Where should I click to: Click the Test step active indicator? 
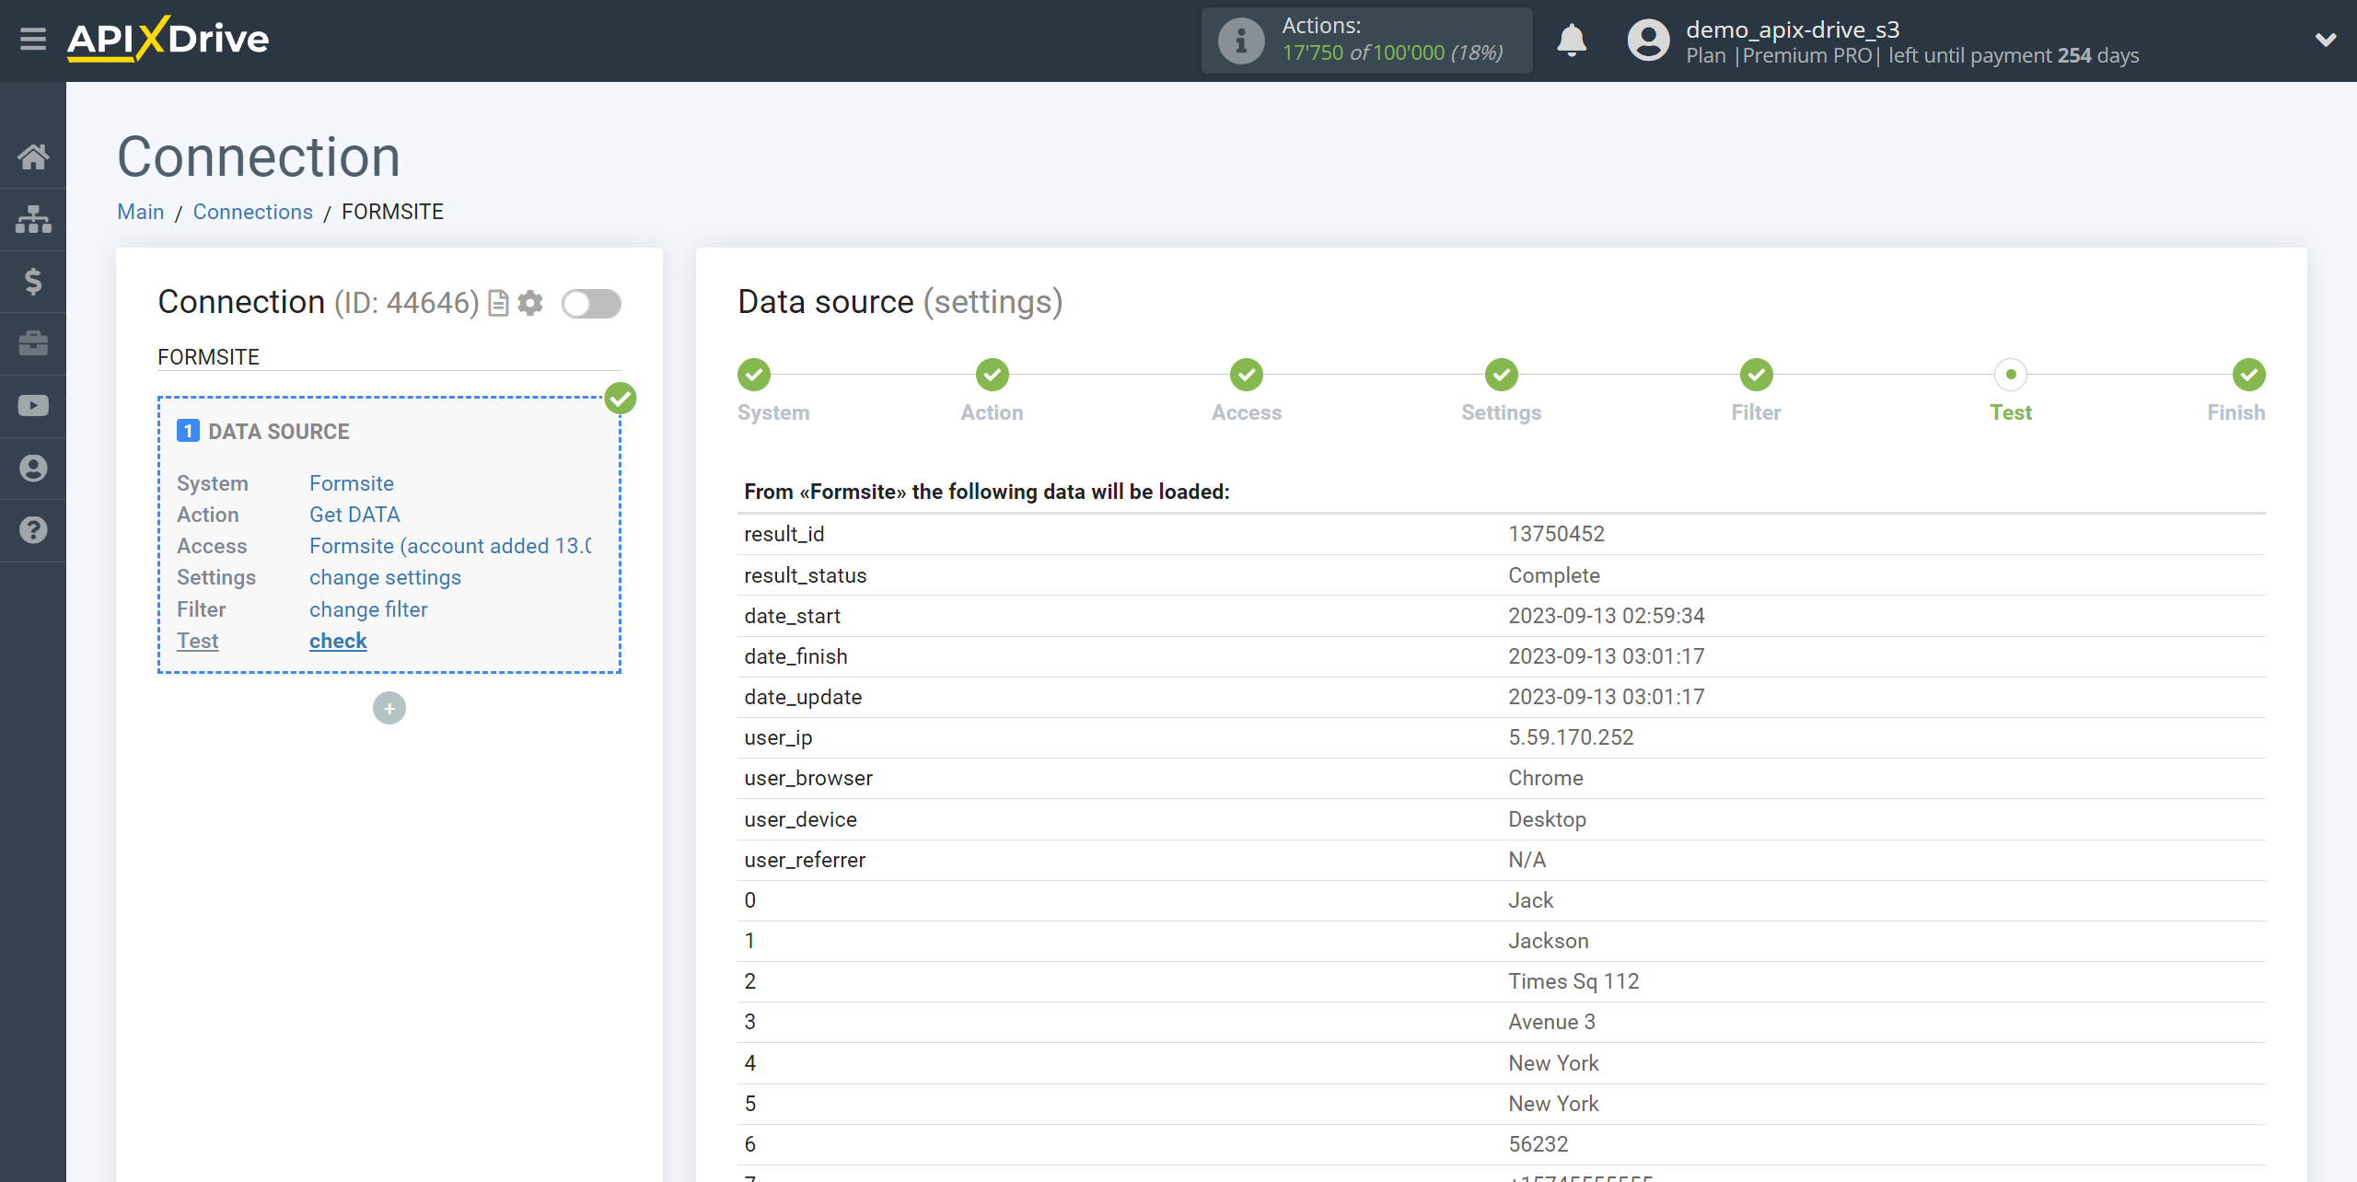(2011, 374)
